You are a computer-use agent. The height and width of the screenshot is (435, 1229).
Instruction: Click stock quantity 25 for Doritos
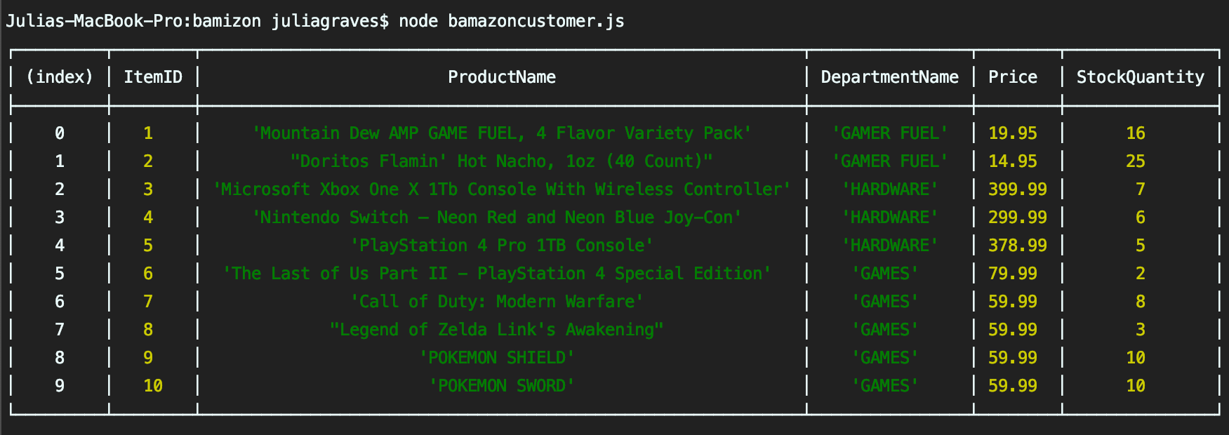[x=1135, y=161]
